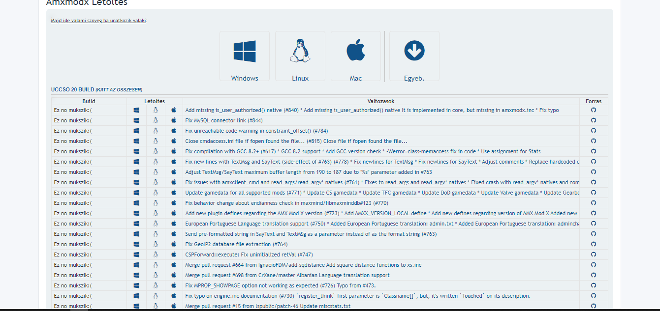This screenshot has width=660, height=311.
Task: Open GitHub source for new plugin defines (#723)
Action: 594,213
